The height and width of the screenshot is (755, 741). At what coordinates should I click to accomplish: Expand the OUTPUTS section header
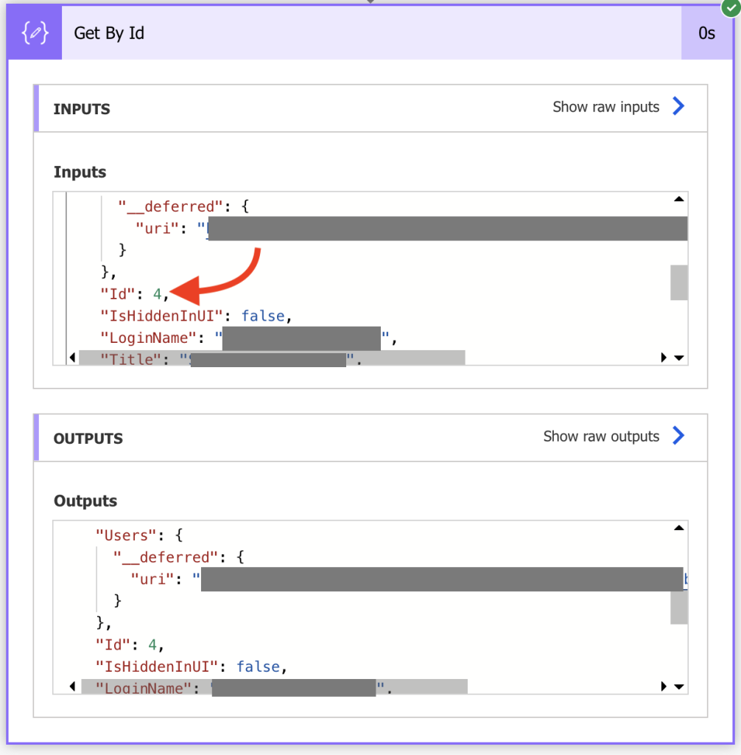(88, 438)
